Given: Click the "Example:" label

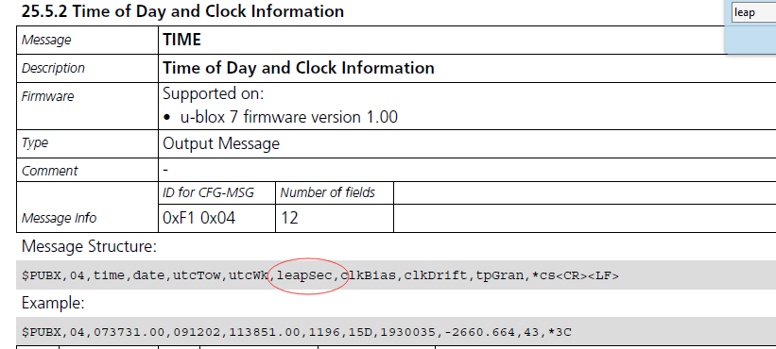Looking at the screenshot, I should [x=53, y=303].
